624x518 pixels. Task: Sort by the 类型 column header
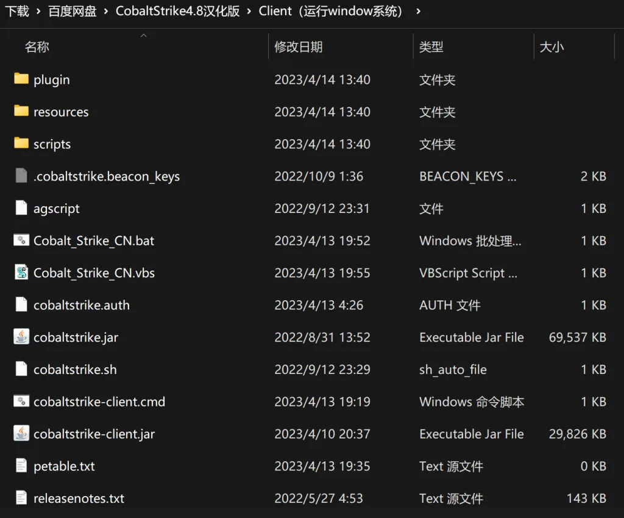tap(431, 47)
